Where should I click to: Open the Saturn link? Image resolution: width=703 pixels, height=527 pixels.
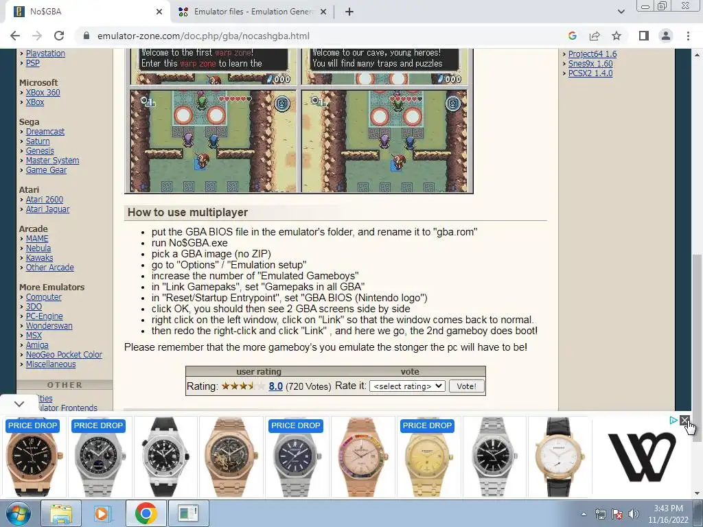point(38,141)
